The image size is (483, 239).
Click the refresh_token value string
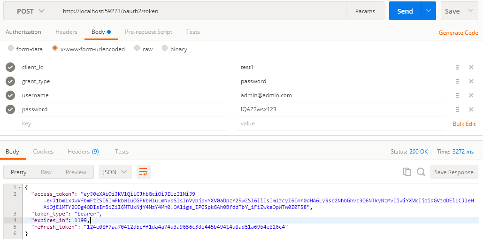[186, 227]
